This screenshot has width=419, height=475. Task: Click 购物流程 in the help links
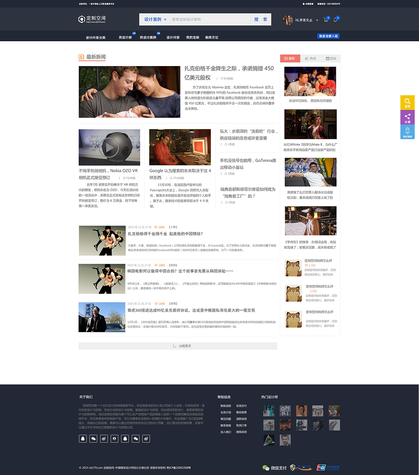tap(226, 406)
